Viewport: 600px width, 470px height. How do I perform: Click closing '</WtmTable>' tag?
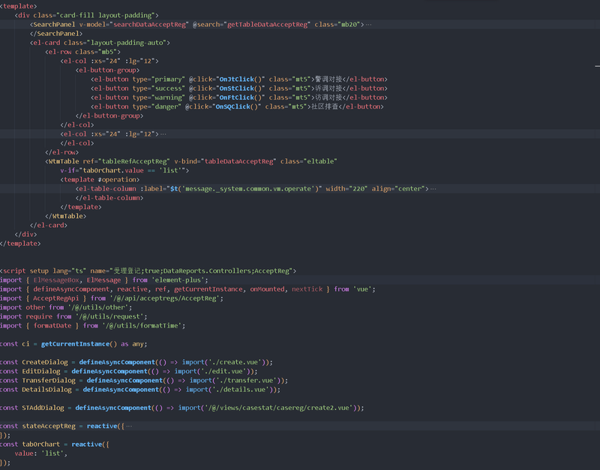[65, 217]
